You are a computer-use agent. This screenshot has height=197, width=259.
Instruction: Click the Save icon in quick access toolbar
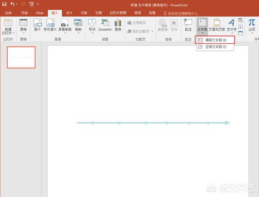pos(4,4)
